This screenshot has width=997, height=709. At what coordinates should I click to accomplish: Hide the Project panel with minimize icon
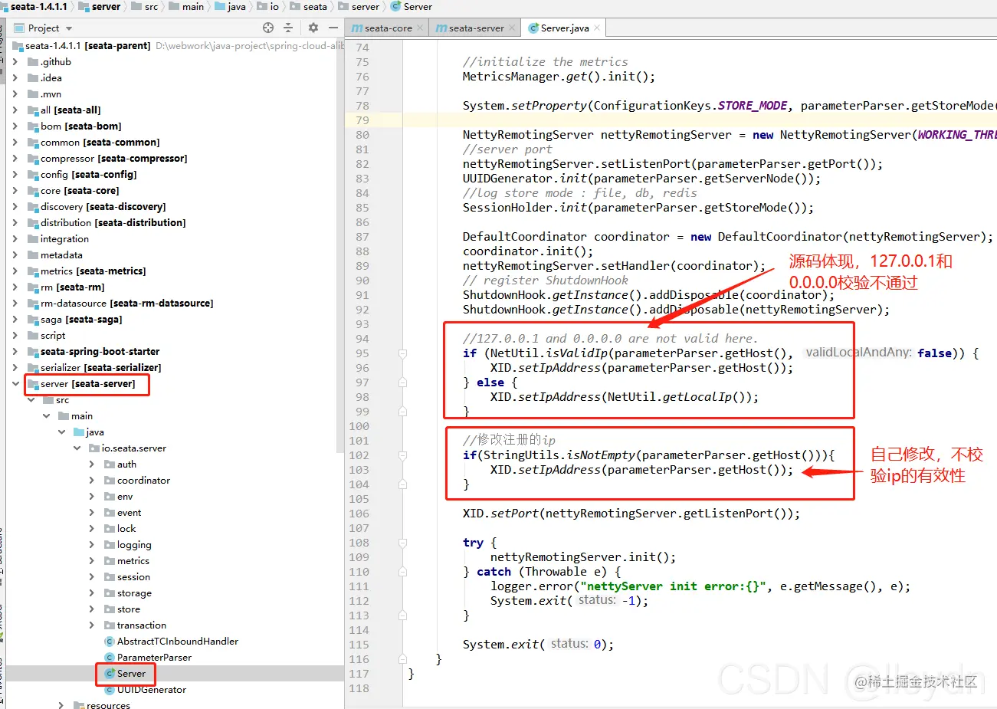tap(333, 28)
